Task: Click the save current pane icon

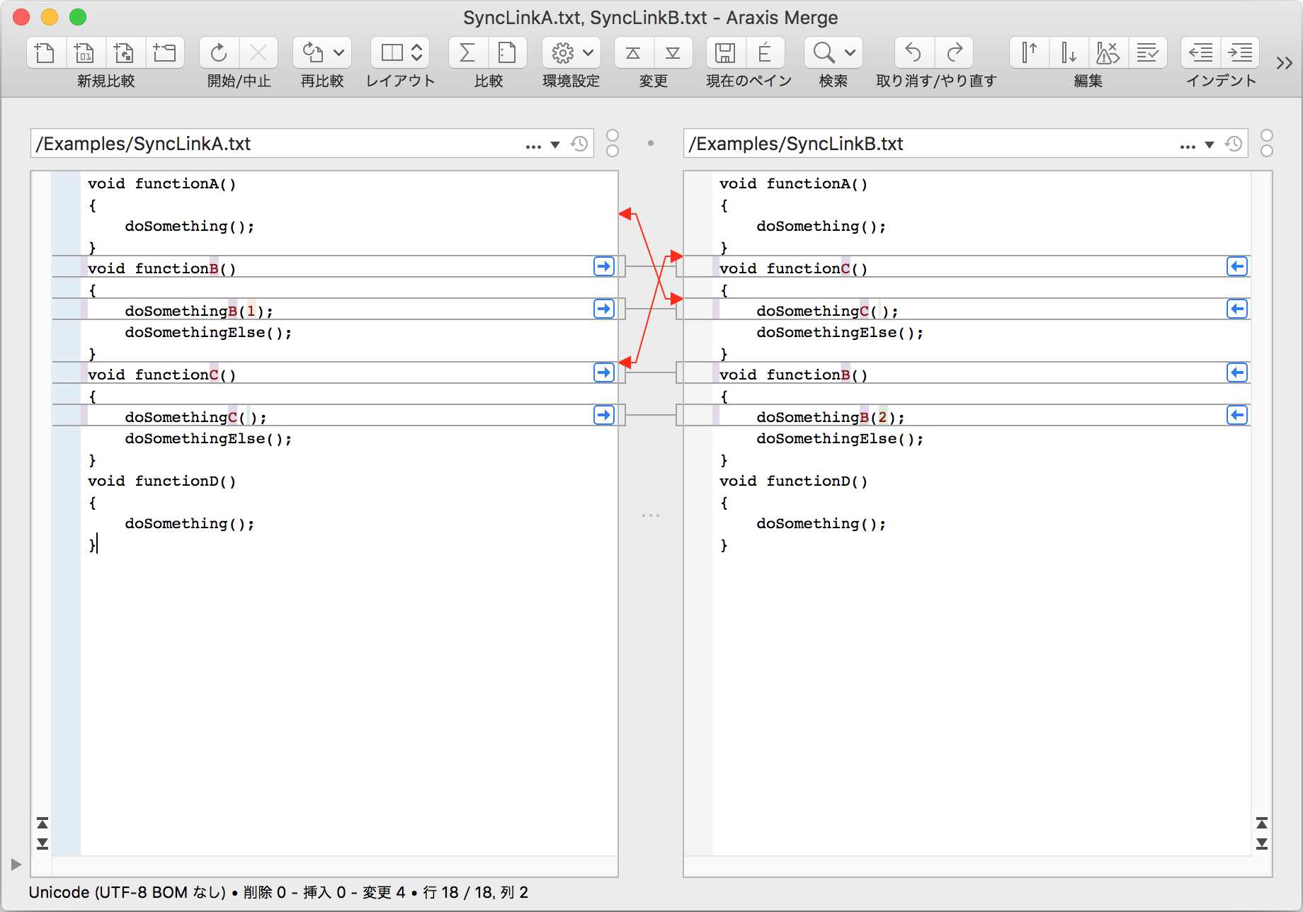Action: pos(725,52)
